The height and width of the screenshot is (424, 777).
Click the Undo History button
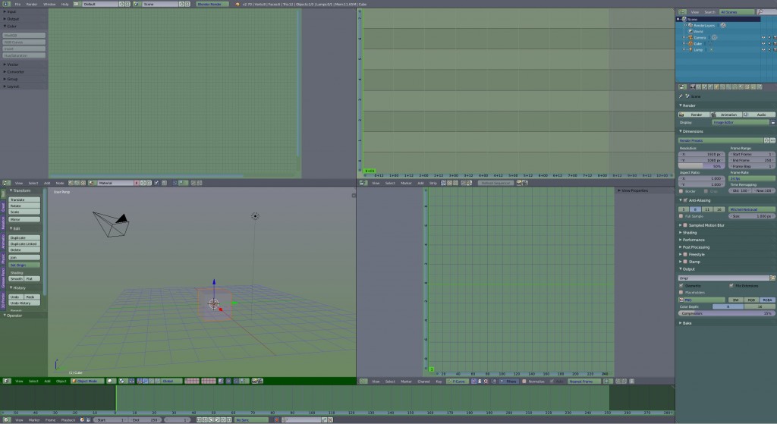pos(24,303)
